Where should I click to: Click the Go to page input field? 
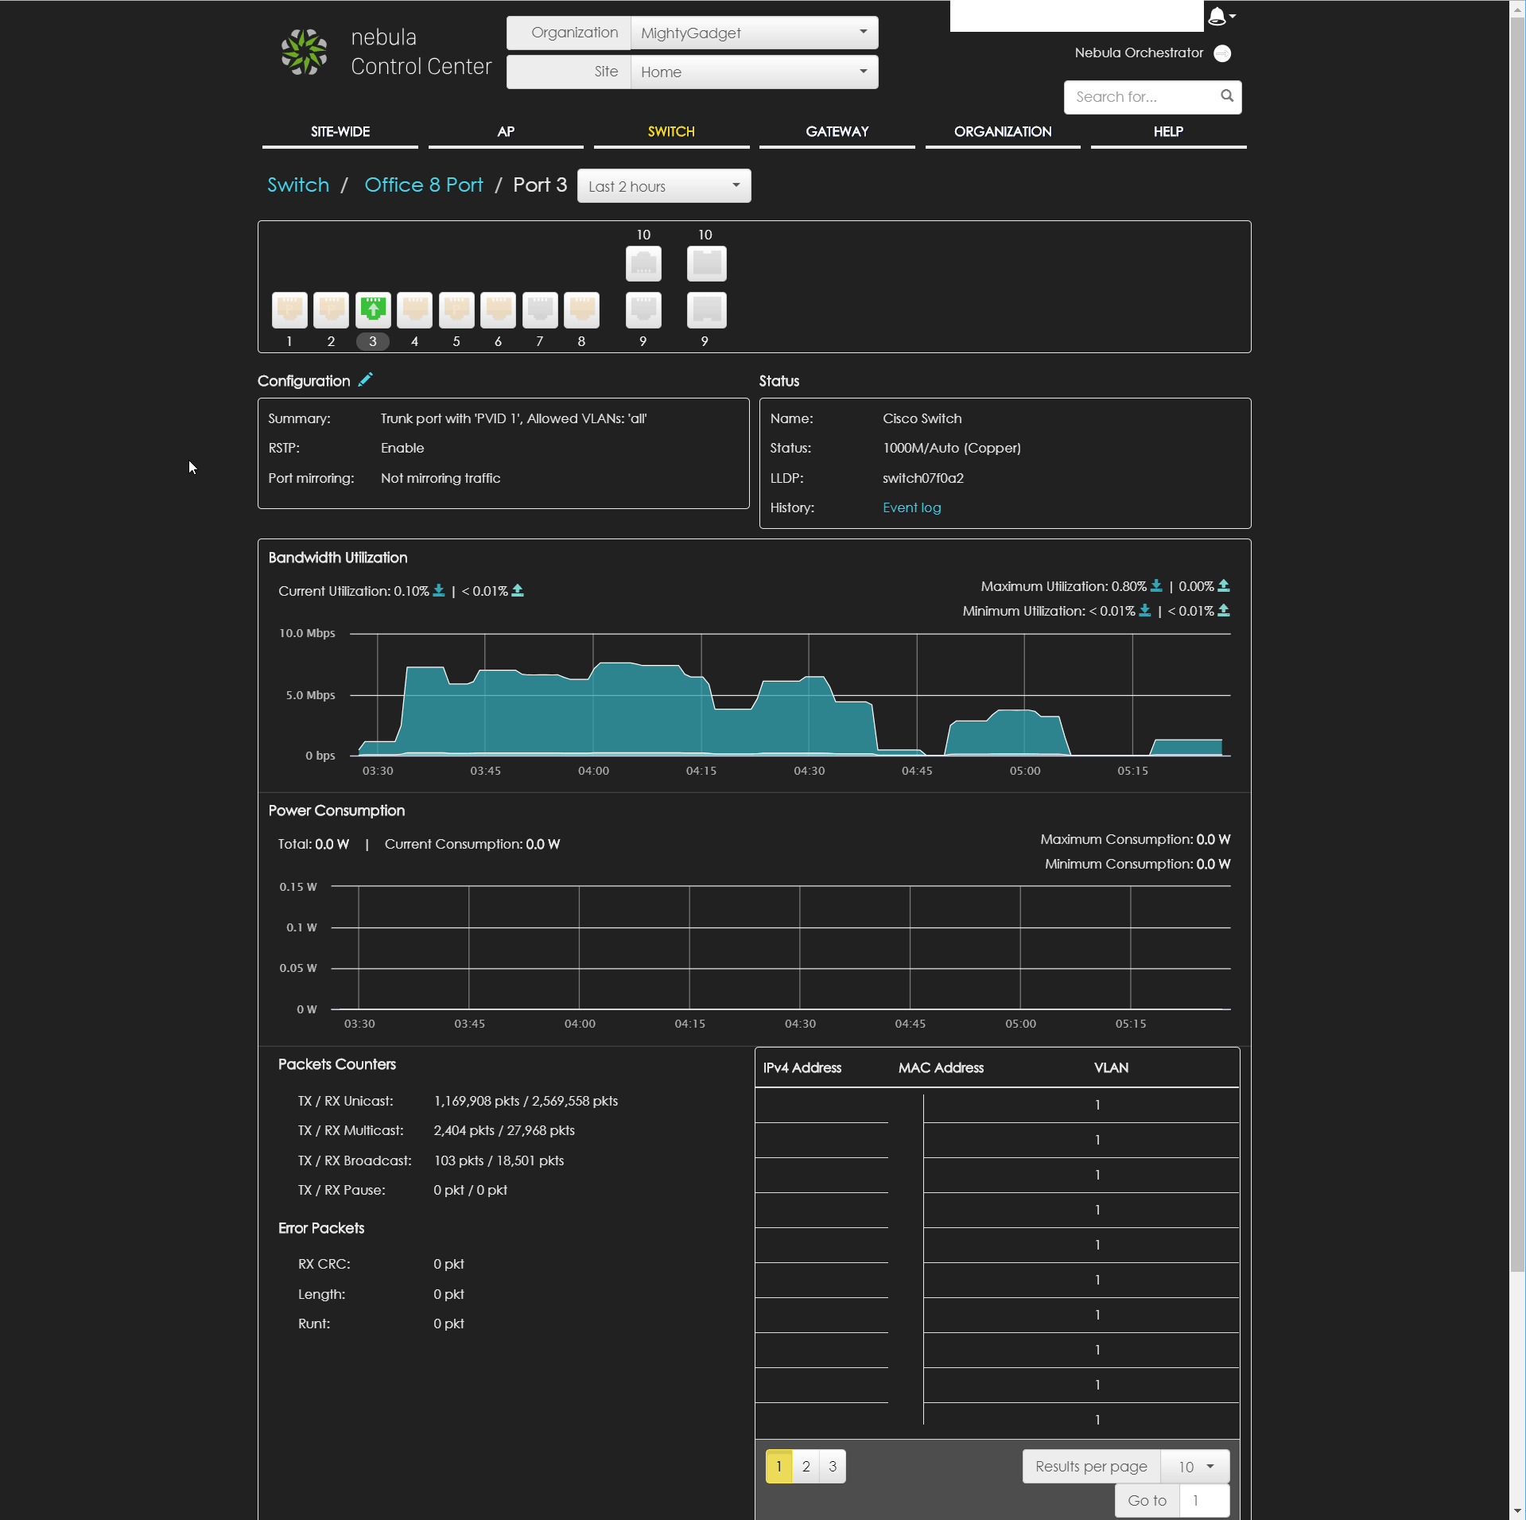(x=1204, y=1500)
